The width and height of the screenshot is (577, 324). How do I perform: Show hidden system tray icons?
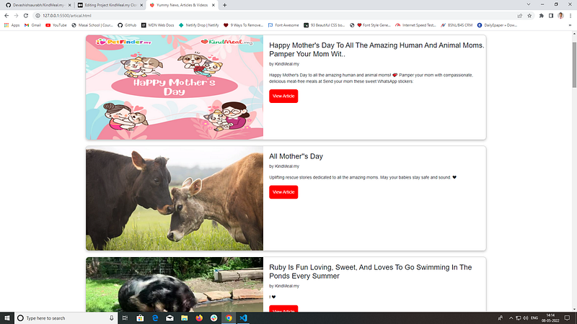[x=511, y=318]
